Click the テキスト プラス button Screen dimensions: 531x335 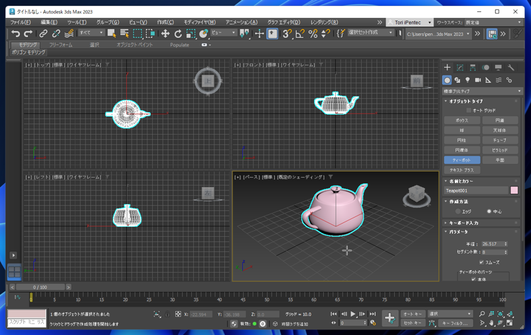(462, 170)
